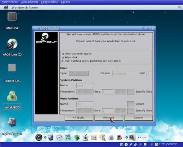
Task: Open Work Partition size unit dropdown
Action: coord(120,111)
